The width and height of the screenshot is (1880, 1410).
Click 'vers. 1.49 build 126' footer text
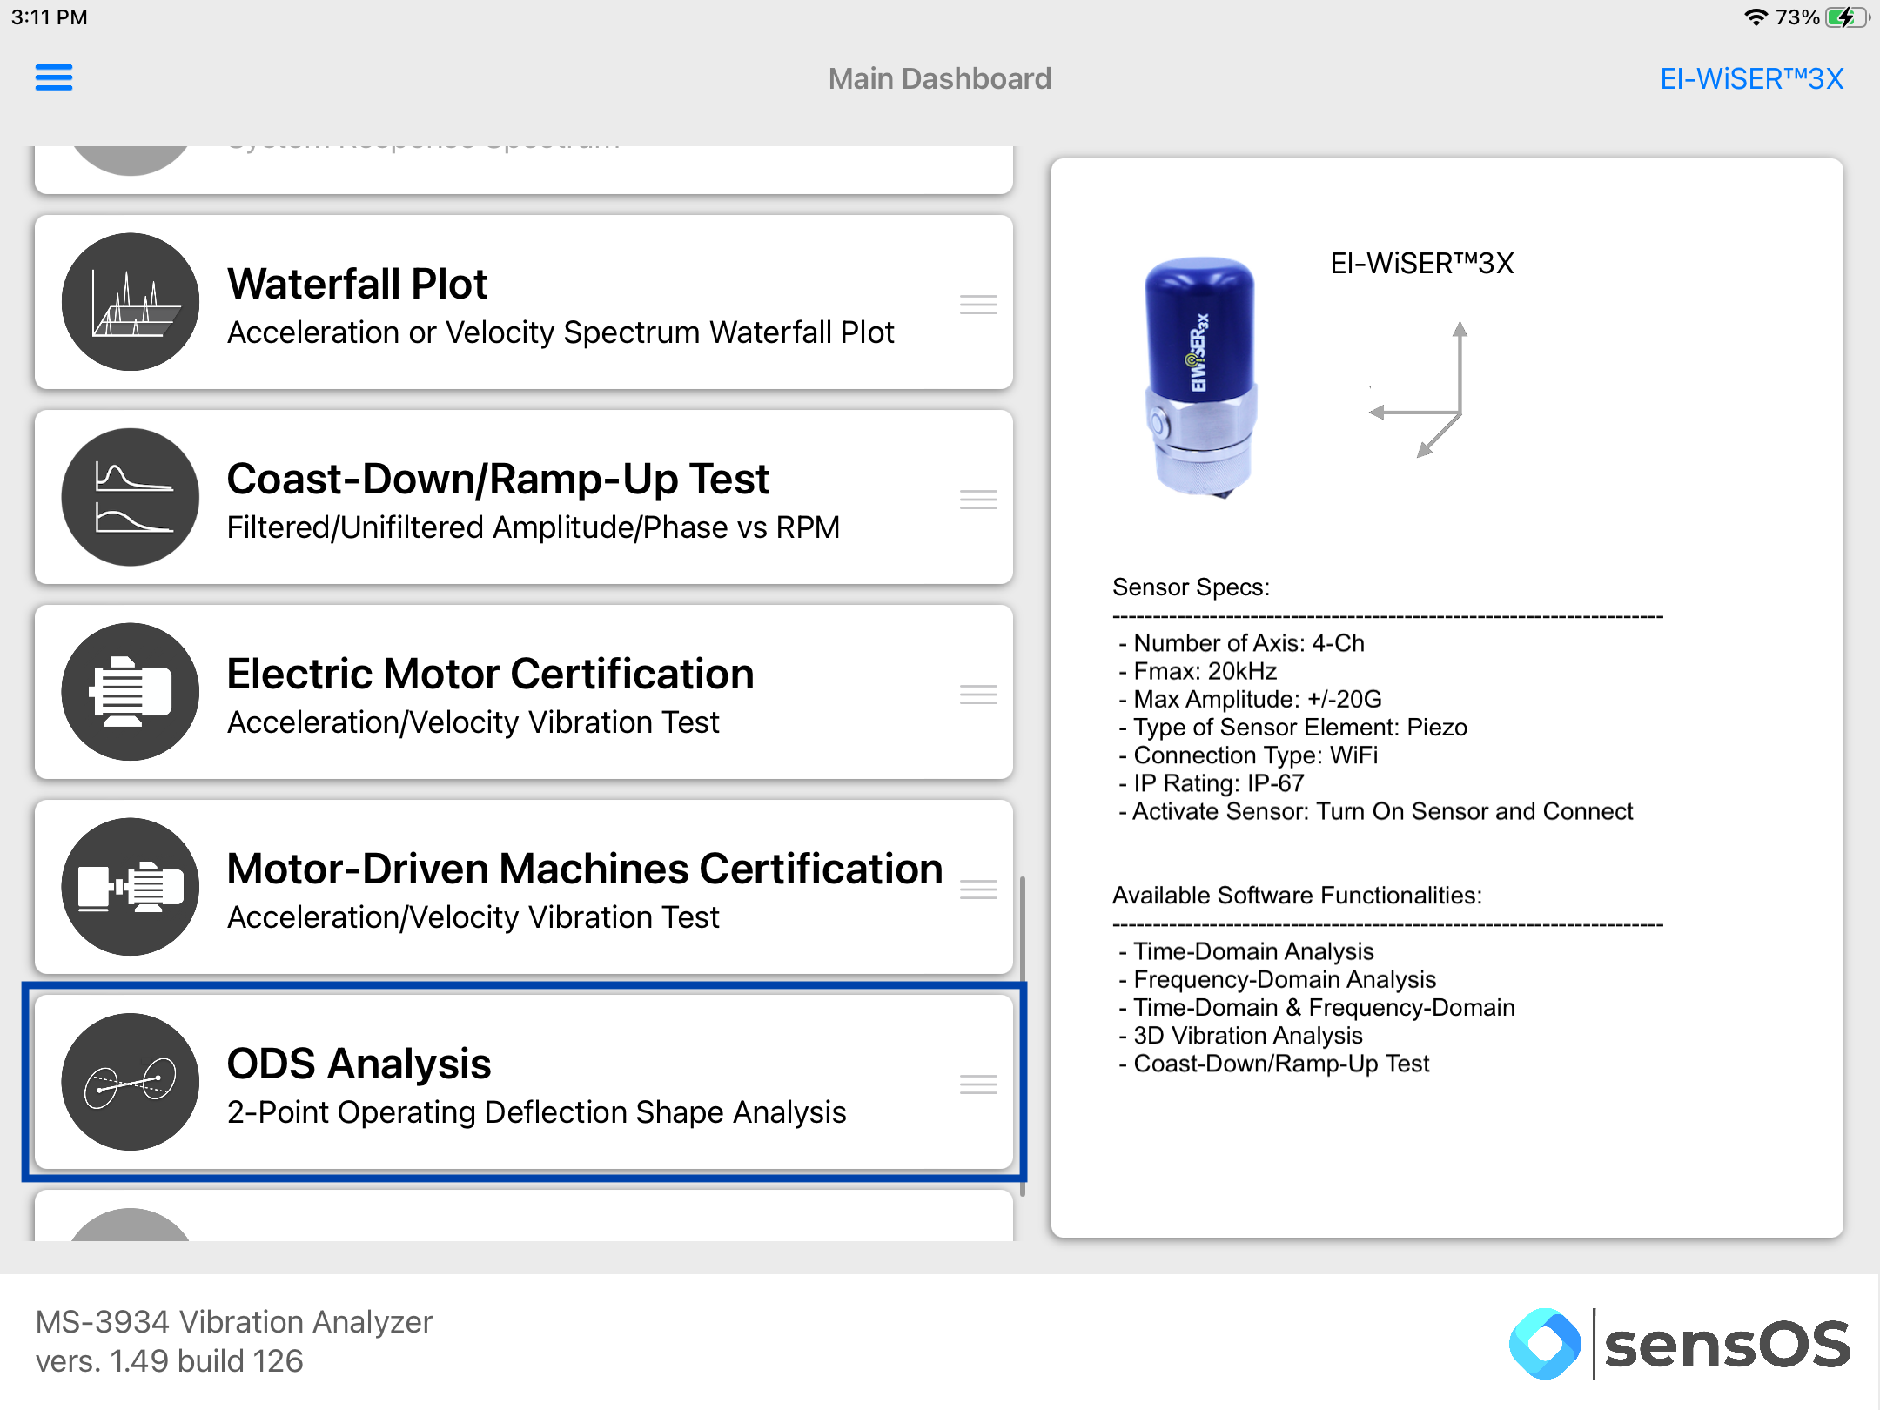[170, 1361]
